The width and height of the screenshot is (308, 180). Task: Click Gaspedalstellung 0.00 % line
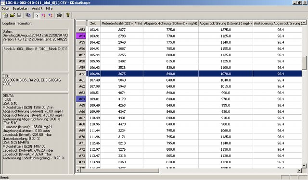click(21, 139)
